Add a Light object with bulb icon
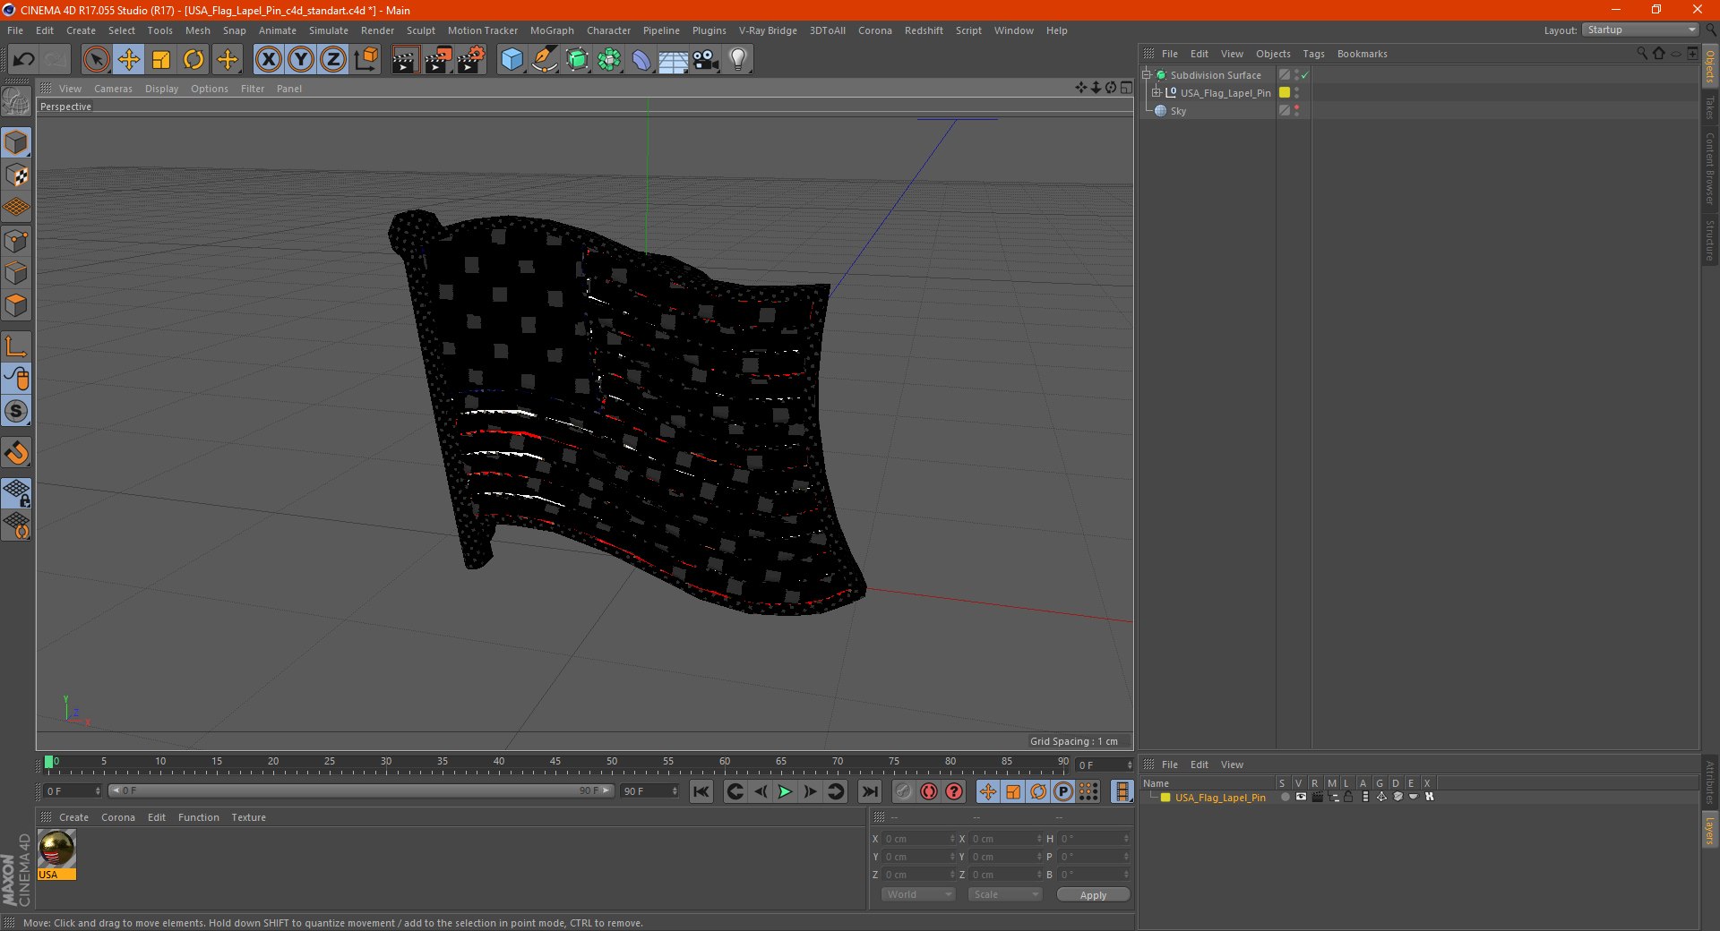 pos(737,60)
